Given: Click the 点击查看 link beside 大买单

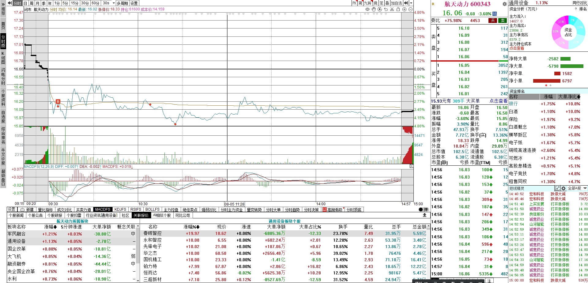Looking at the screenshot, I should [498, 101].
